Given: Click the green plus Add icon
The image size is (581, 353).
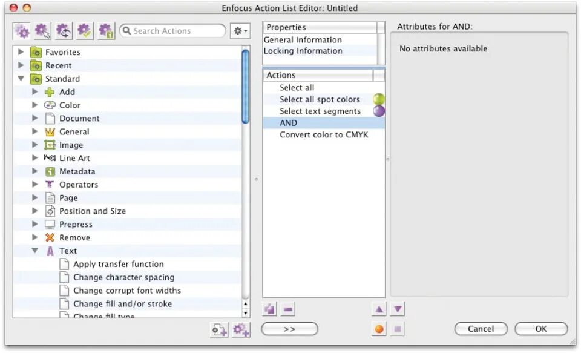Looking at the screenshot, I should 50,92.
